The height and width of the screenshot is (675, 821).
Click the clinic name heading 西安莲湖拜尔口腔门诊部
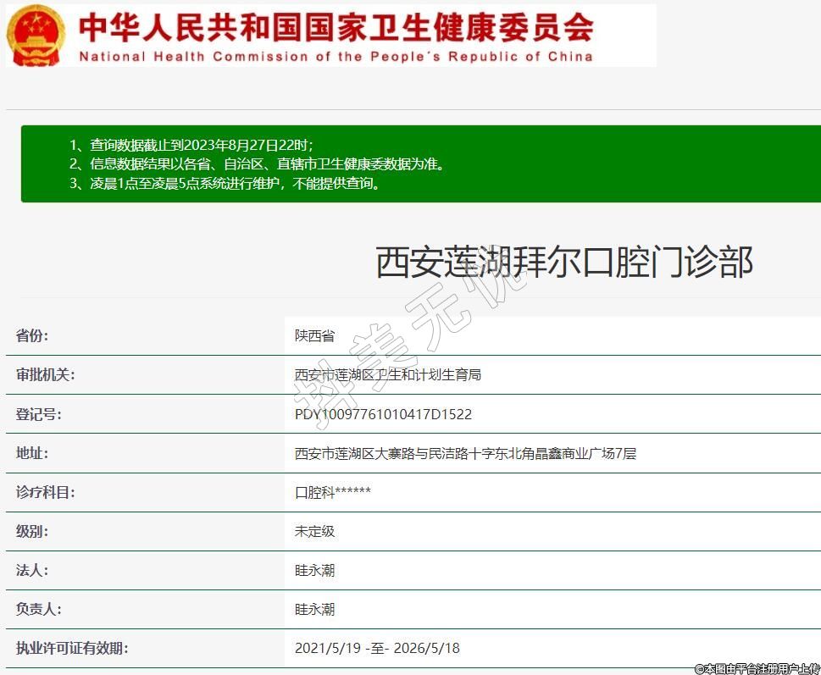pos(563,263)
